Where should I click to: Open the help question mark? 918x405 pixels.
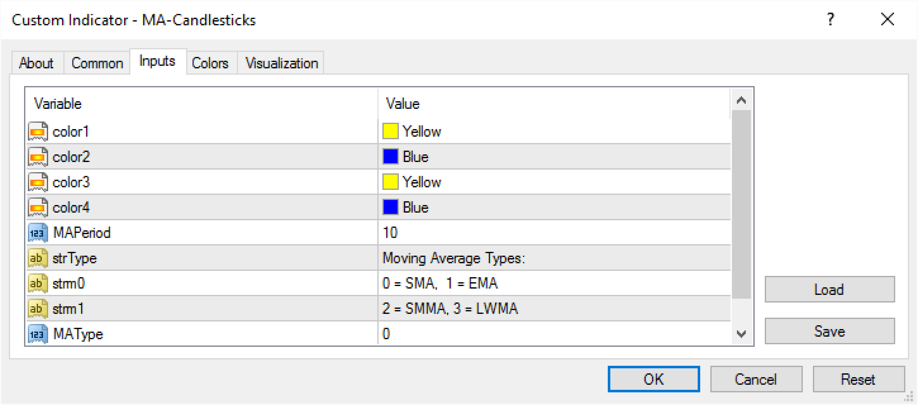830,20
